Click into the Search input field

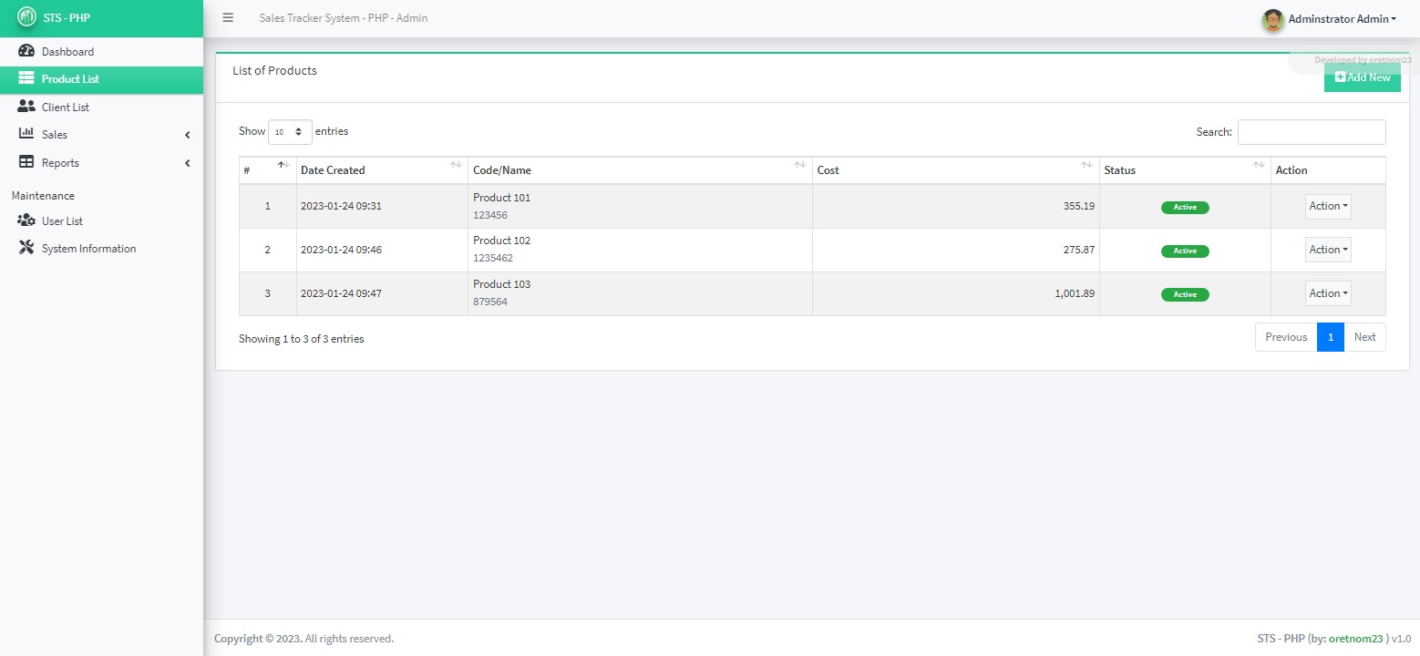click(x=1311, y=132)
